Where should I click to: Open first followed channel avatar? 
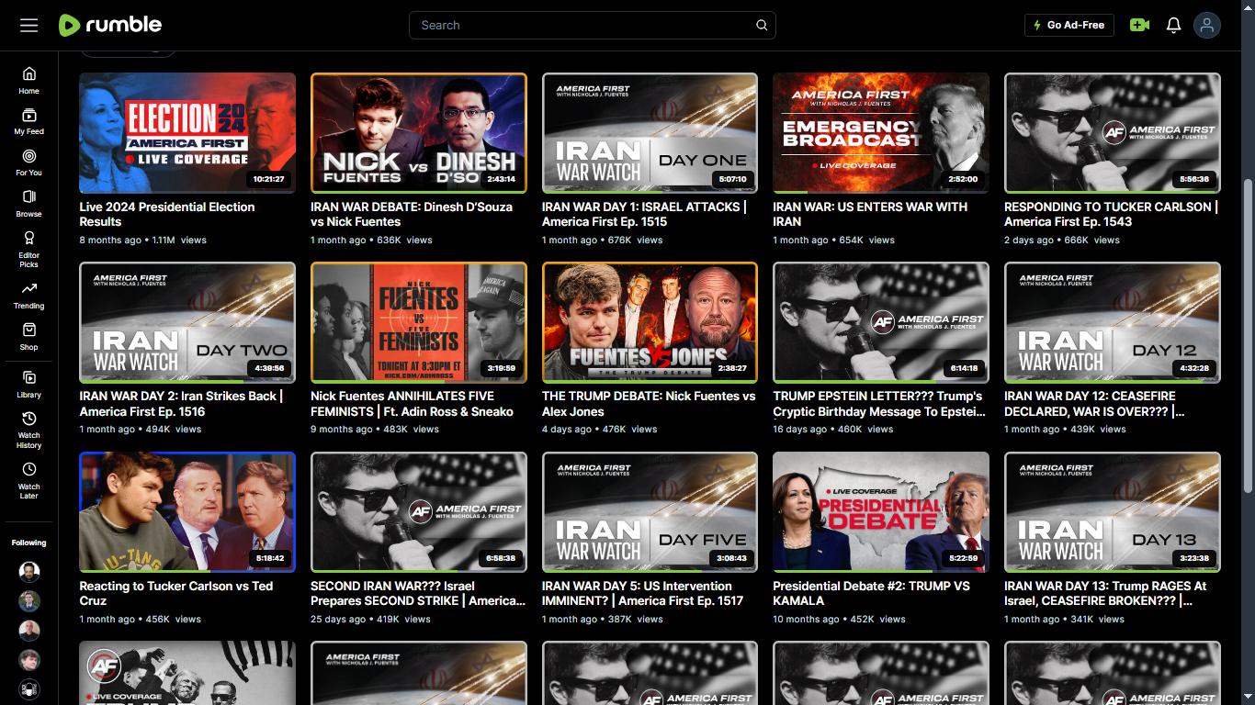[29, 572]
